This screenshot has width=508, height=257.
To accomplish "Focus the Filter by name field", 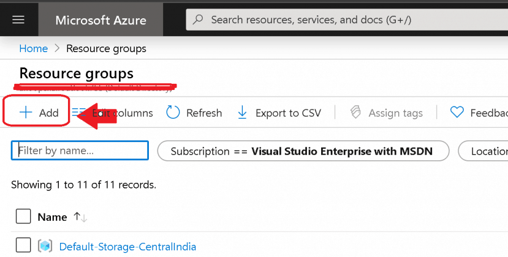I will click(80, 151).
